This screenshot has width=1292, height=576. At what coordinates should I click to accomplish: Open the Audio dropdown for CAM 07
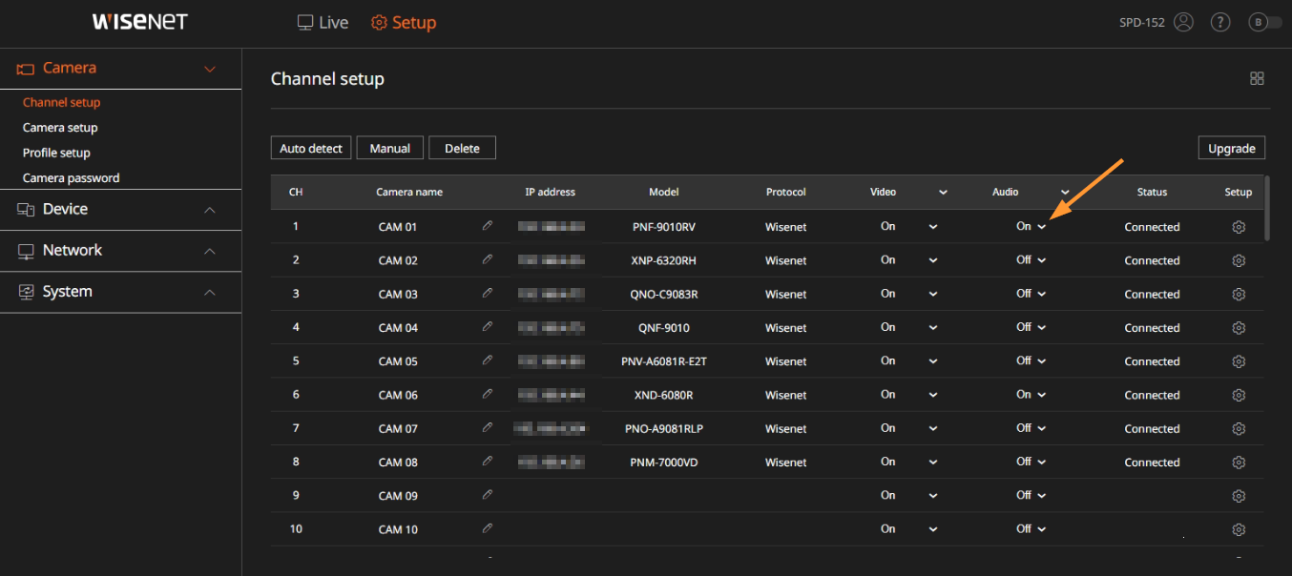point(1042,428)
